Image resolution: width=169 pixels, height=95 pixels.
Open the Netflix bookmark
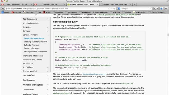coord(47,12)
